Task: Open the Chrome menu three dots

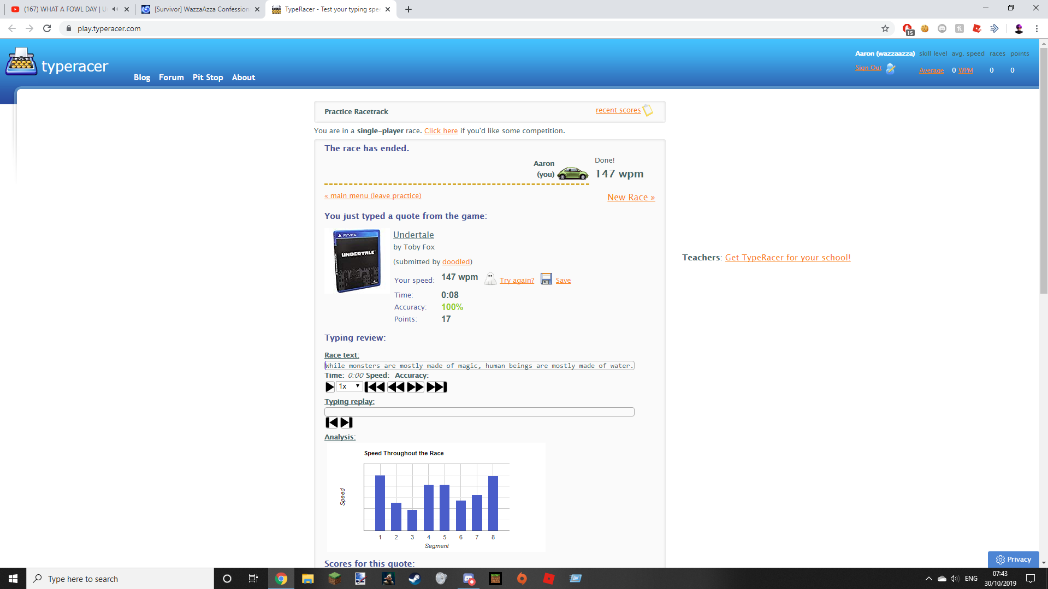Action: tap(1037, 28)
